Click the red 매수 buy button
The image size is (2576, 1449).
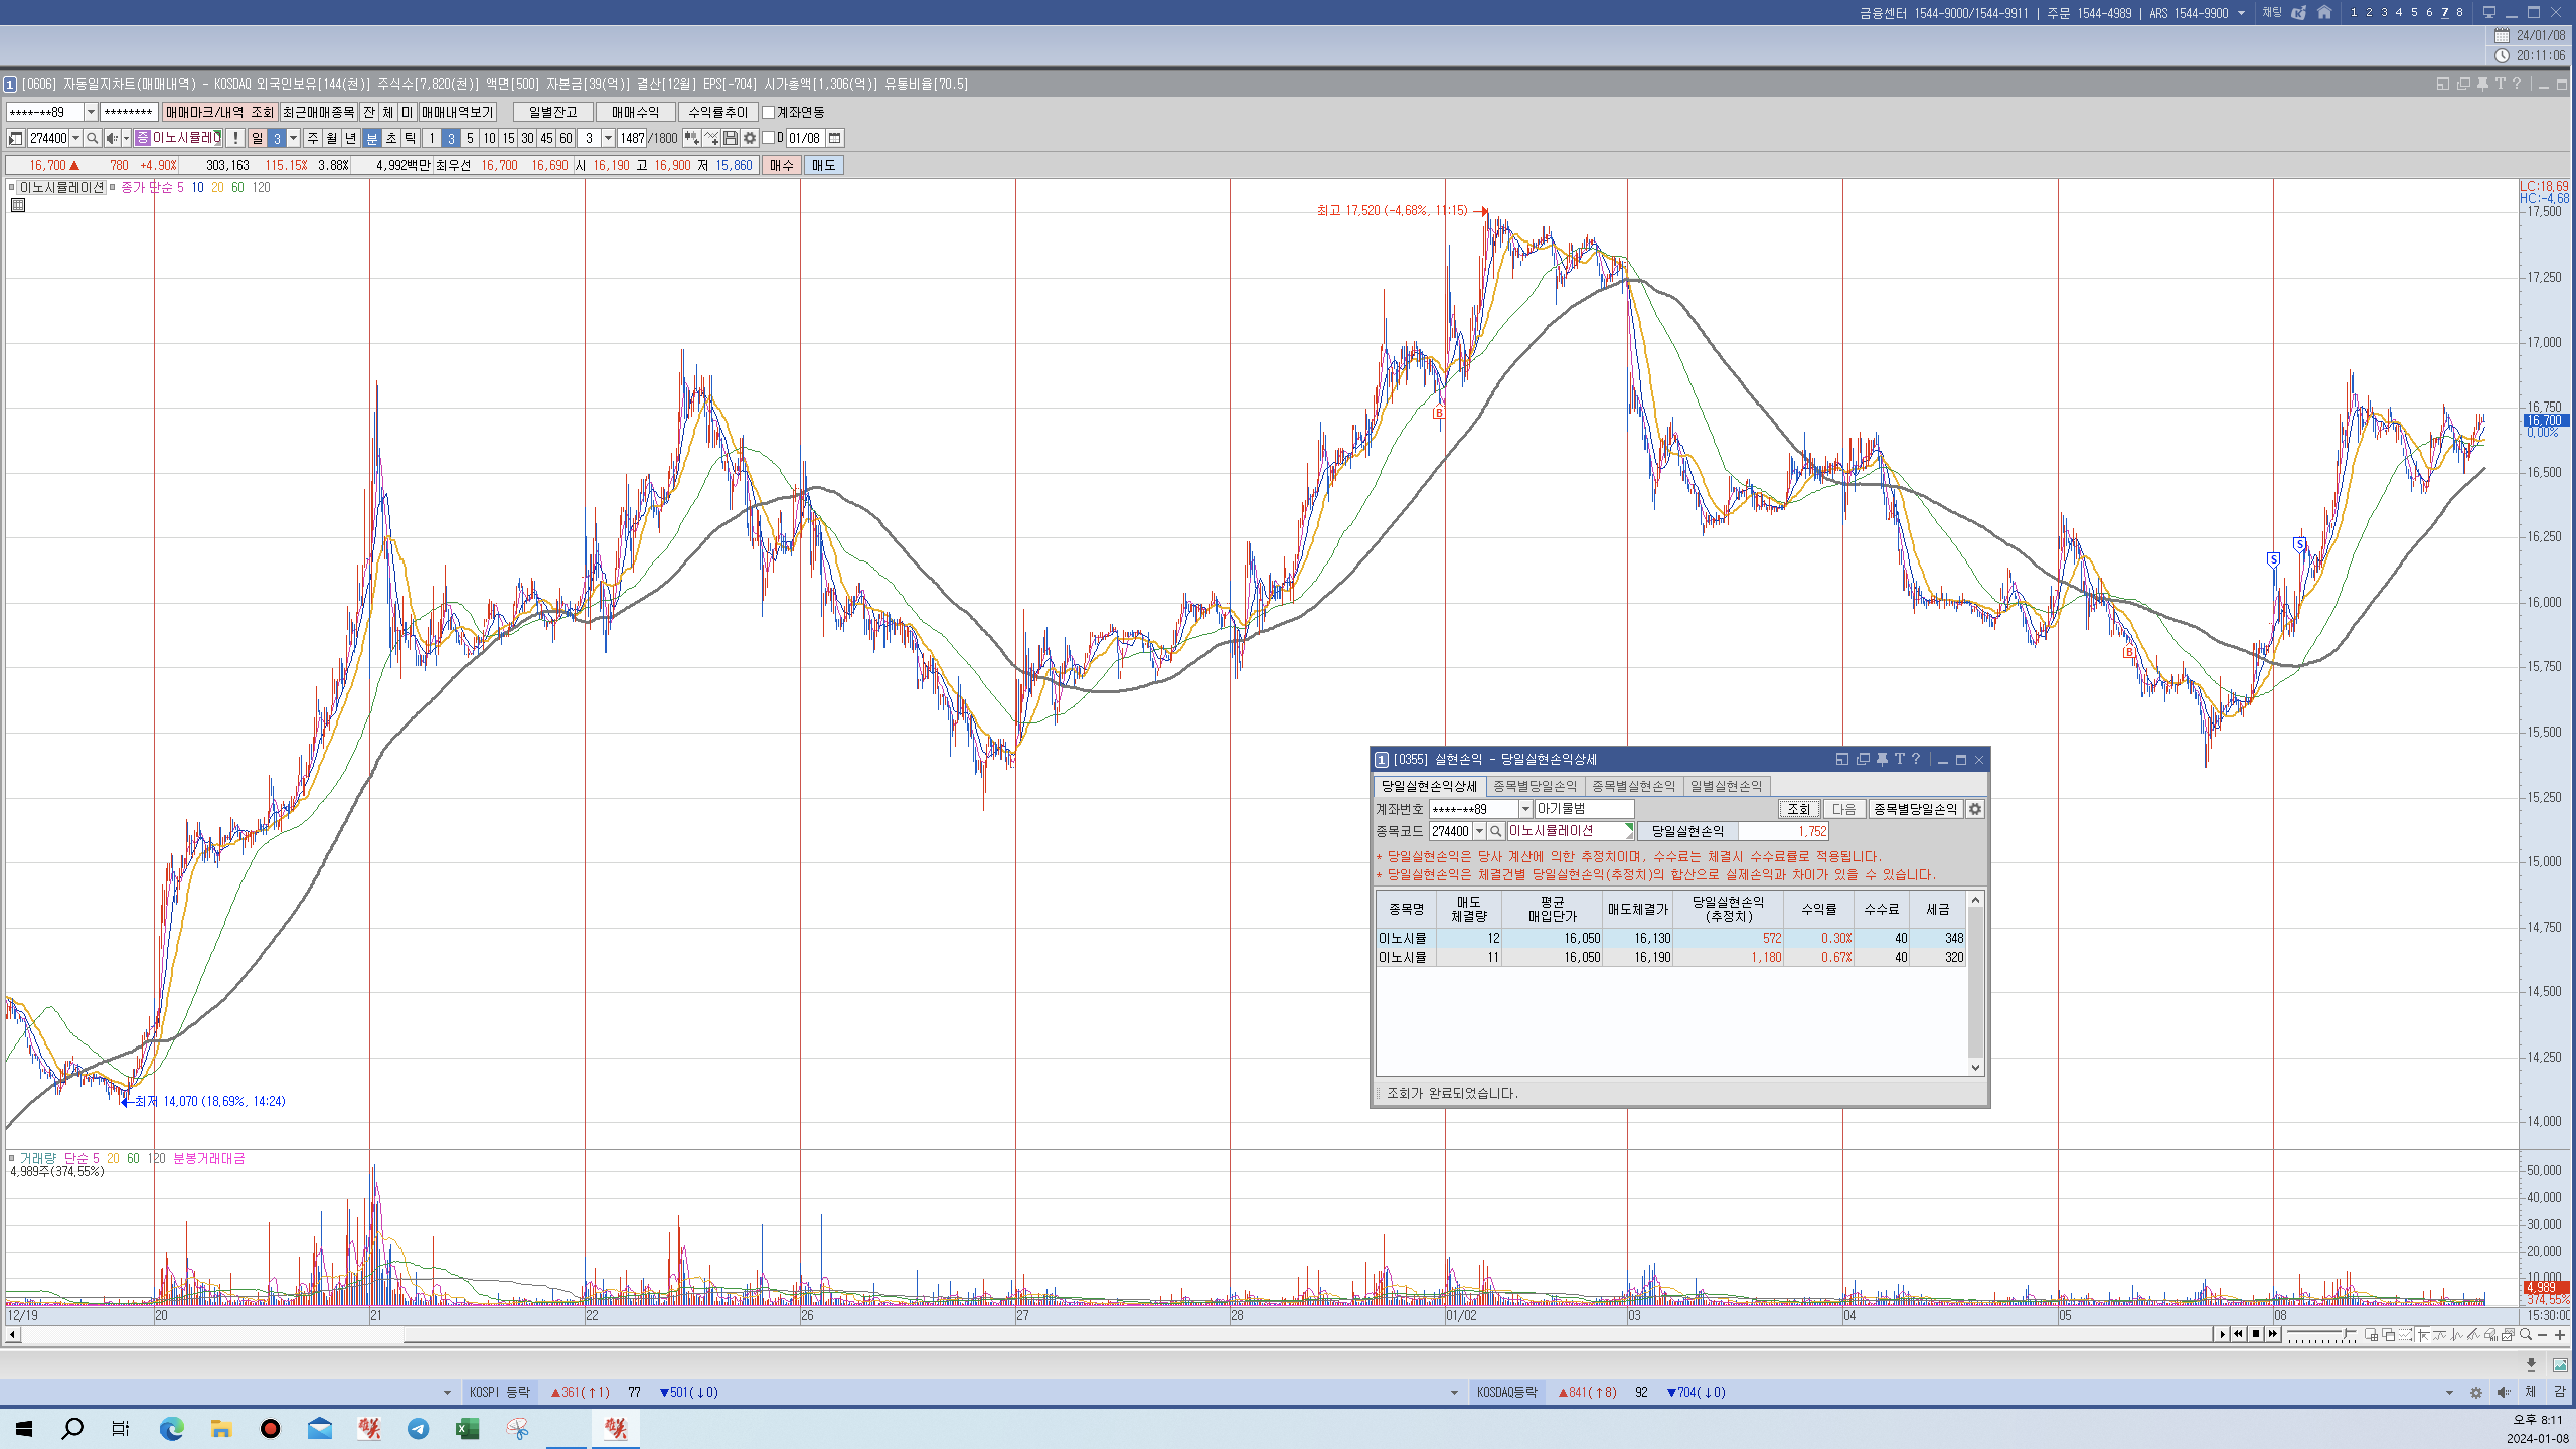tap(781, 165)
